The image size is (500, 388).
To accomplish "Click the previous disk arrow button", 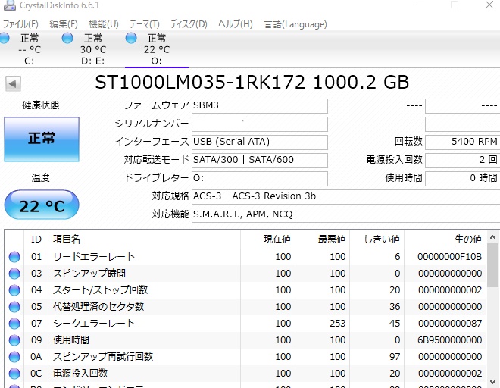I will click(x=13, y=84).
